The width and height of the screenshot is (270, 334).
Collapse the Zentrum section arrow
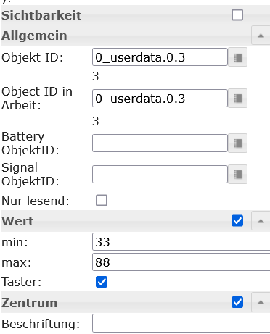(x=261, y=302)
